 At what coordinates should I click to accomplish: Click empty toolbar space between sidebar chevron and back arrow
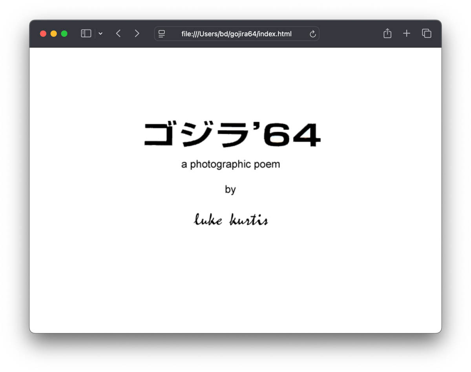point(109,34)
